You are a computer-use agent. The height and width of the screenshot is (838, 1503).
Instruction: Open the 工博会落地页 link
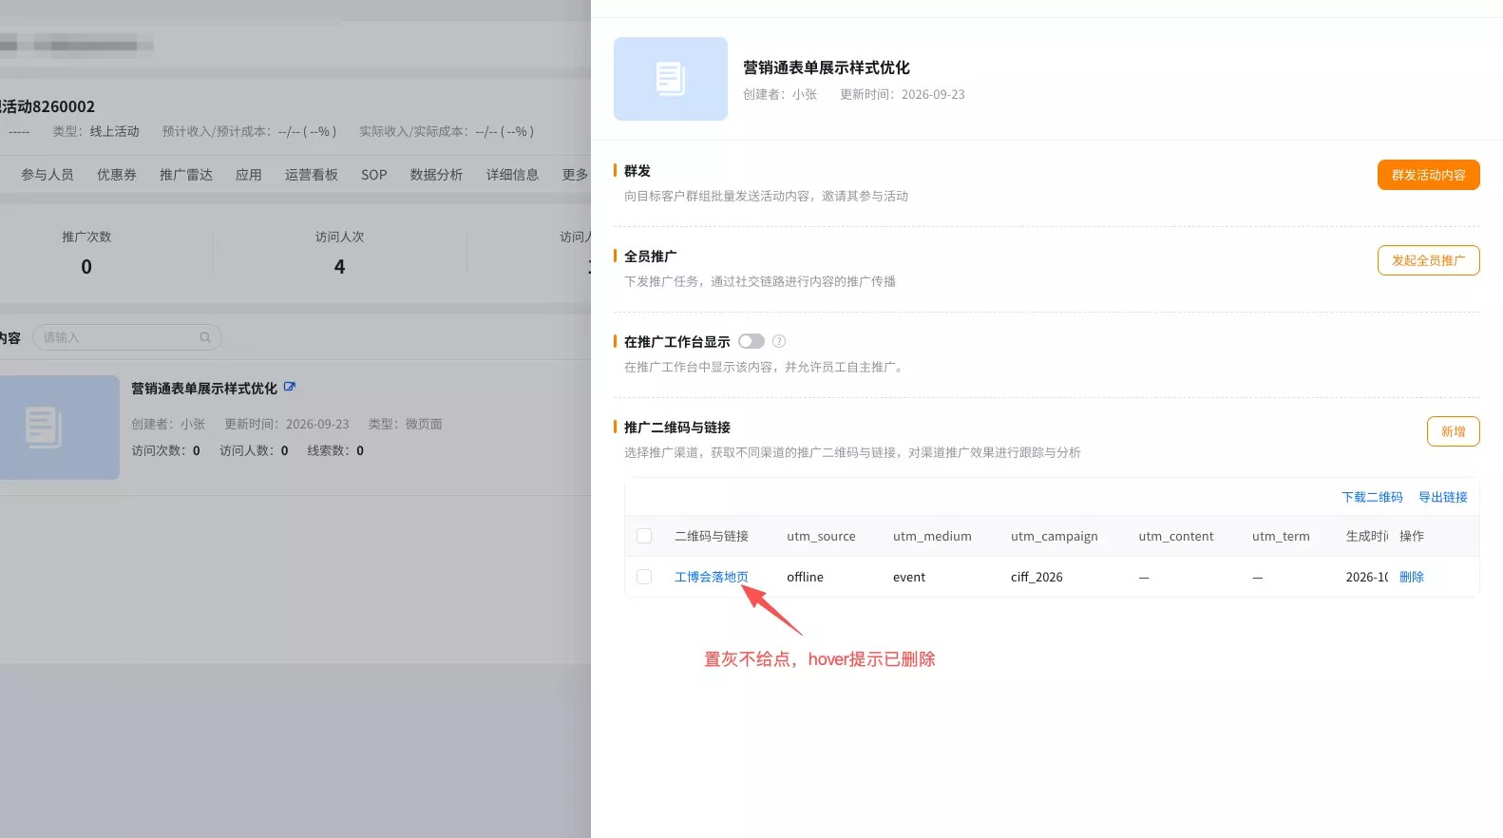[712, 577]
